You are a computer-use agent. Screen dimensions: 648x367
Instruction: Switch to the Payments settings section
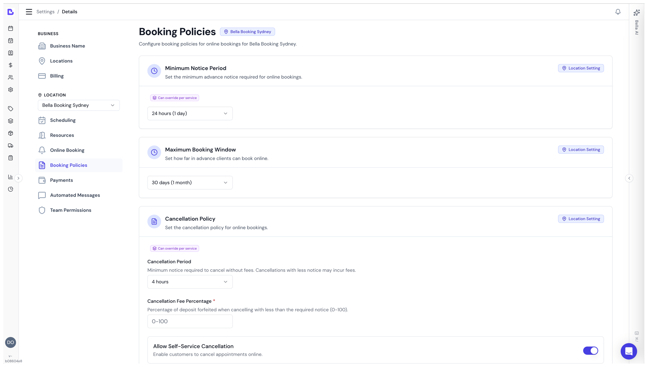tap(61, 180)
